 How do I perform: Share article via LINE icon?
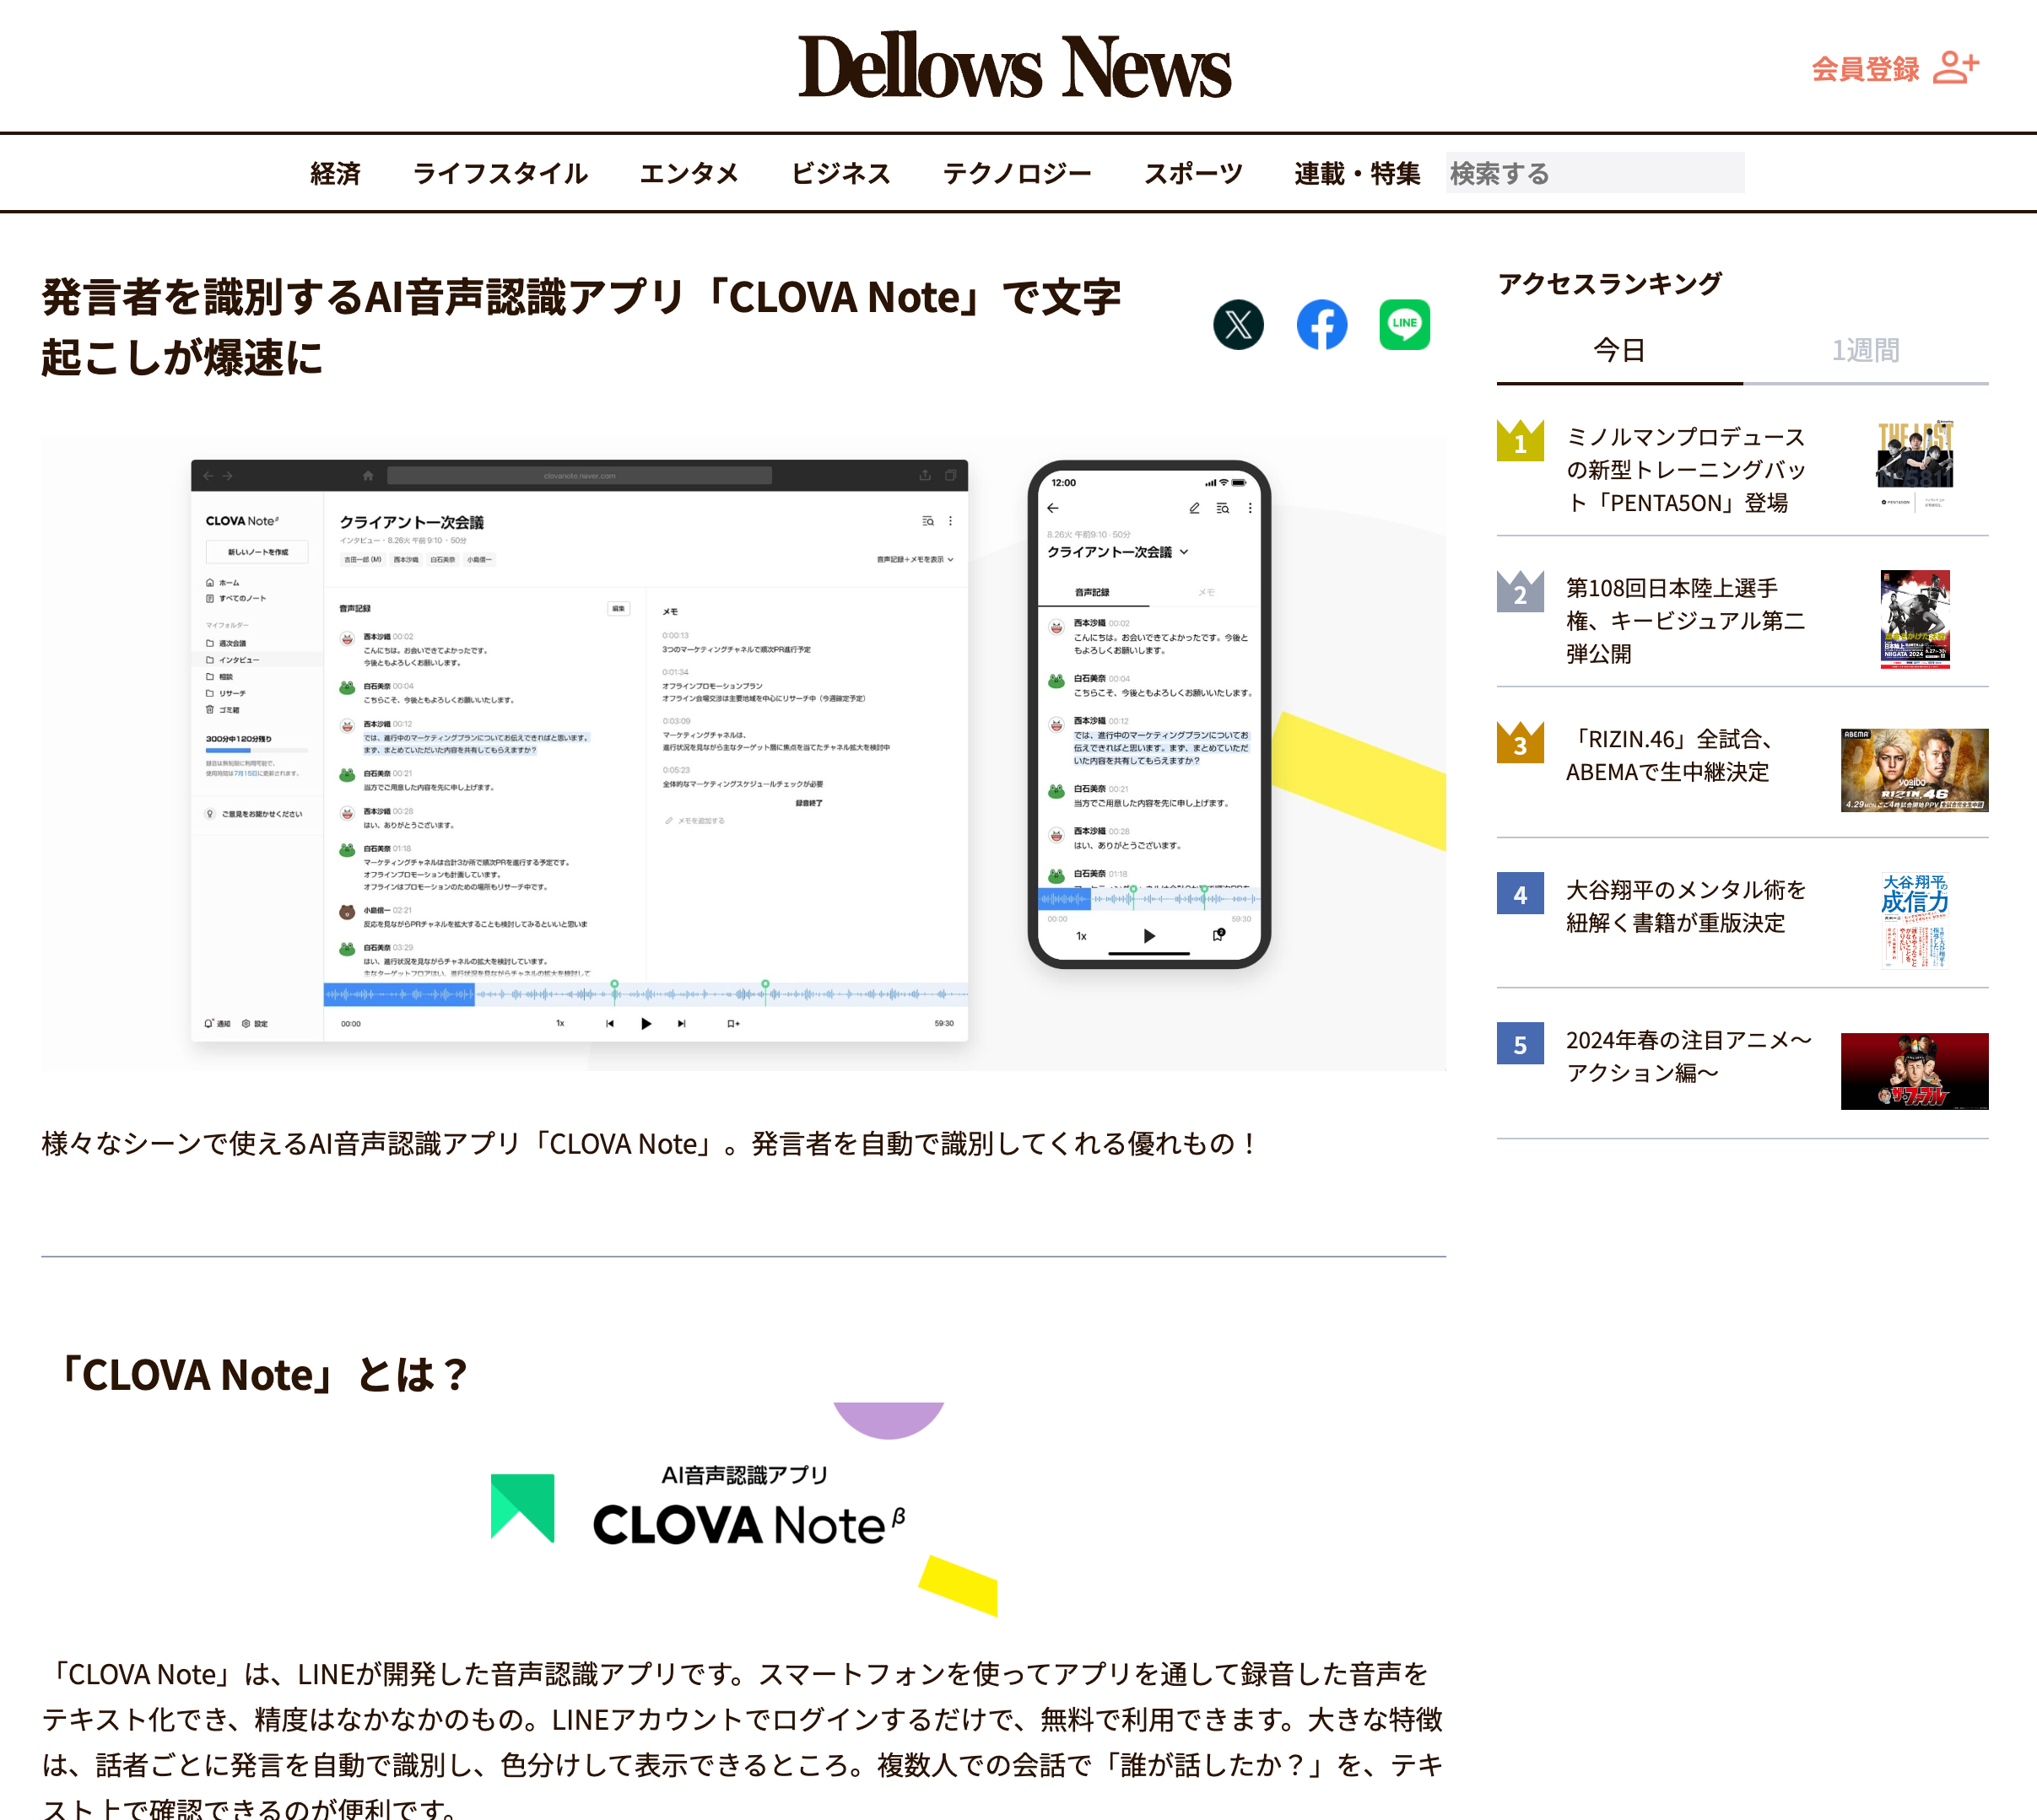1403,325
